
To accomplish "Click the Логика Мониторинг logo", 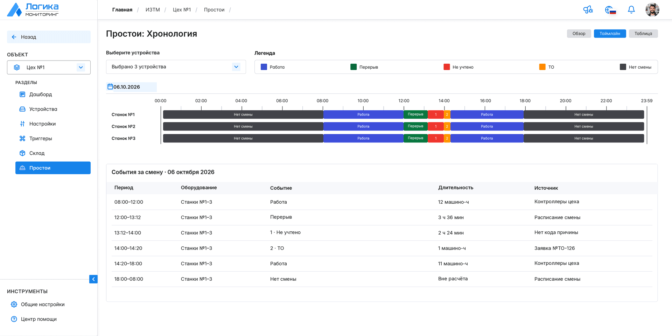I will click(33, 10).
